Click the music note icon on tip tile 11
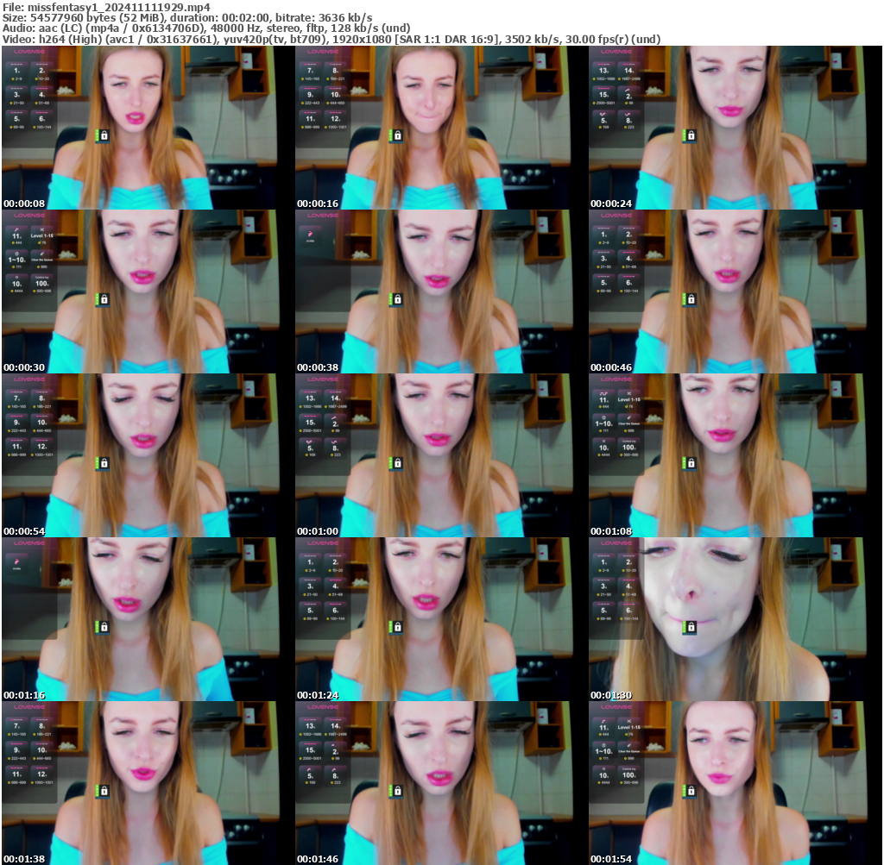The width and height of the screenshot is (884, 865). pos(16,229)
